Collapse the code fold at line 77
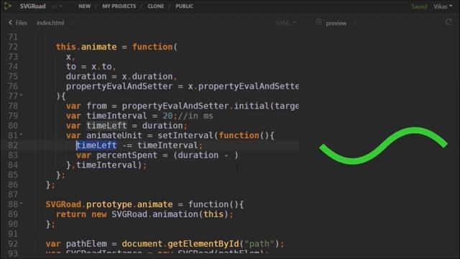The height and width of the screenshot is (259, 460). point(21,95)
